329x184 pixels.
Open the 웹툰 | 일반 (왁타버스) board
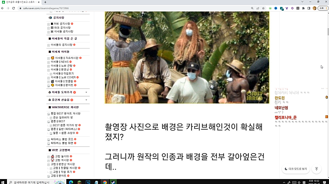[64, 129]
